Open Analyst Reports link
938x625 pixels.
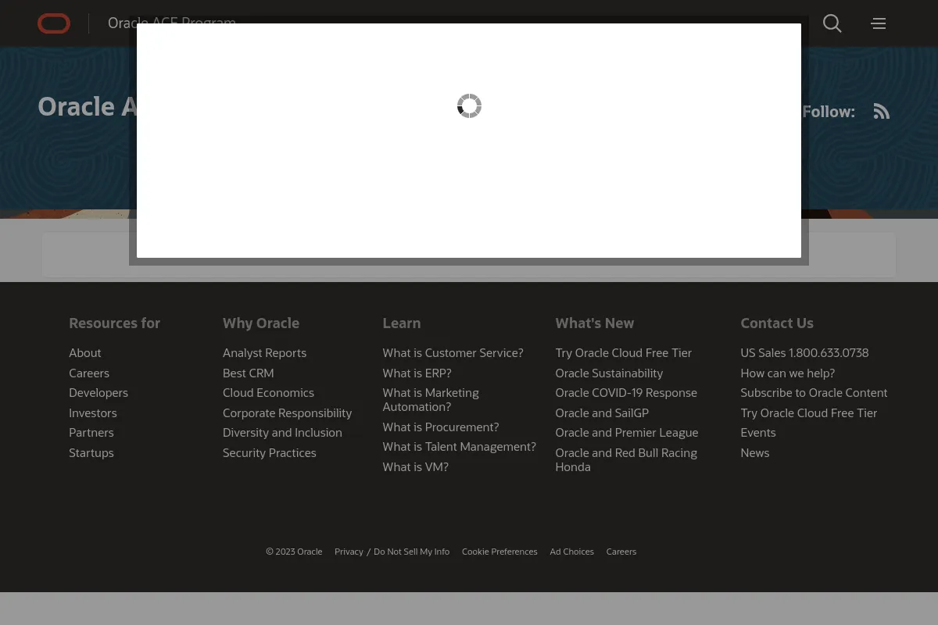[x=264, y=353]
